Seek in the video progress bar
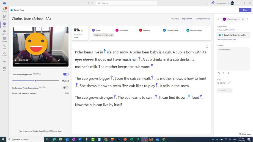The height and width of the screenshot is (142, 253). (40, 64)
